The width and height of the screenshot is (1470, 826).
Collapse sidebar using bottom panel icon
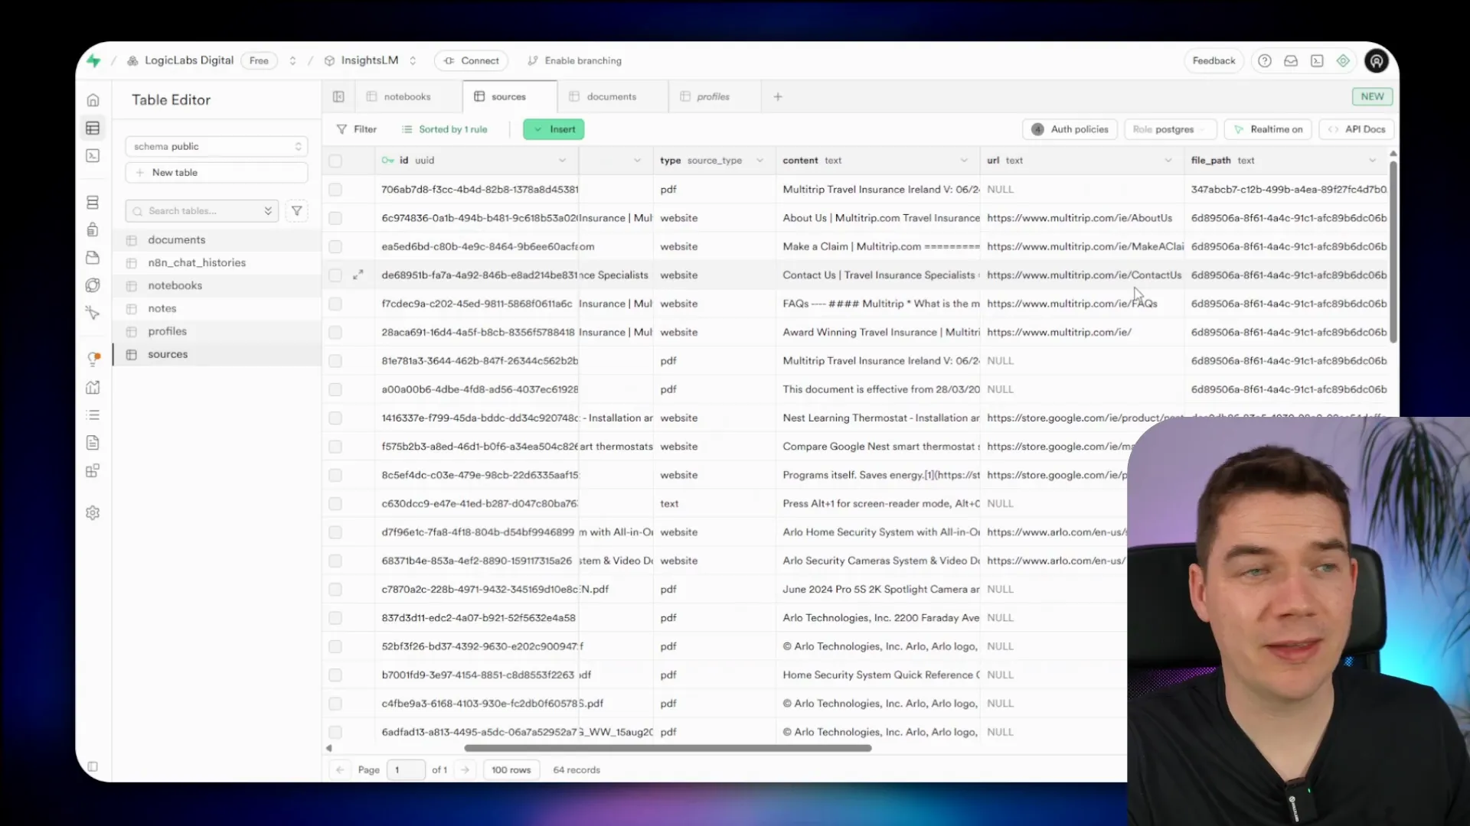point(93,766)
